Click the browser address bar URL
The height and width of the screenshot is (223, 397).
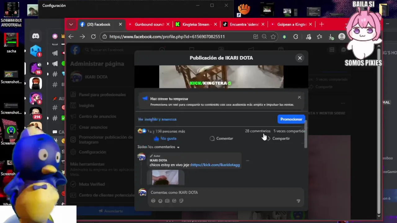pos(167,37)
